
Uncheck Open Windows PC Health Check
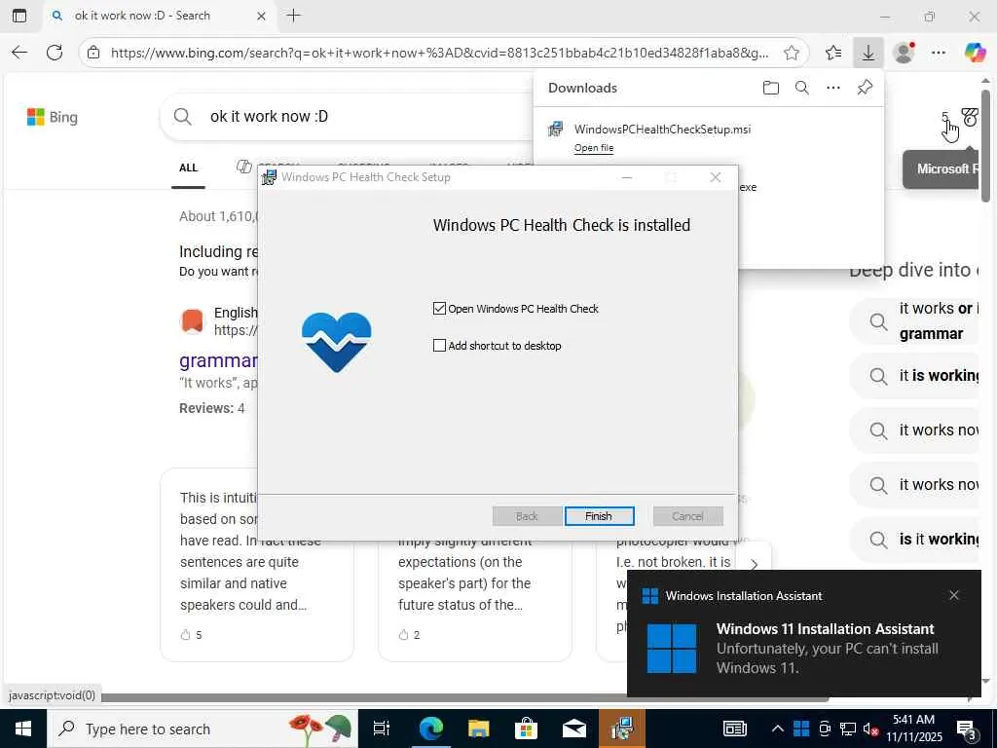(x=439, y=309)
